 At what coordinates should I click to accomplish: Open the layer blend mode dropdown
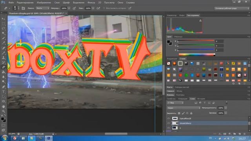[184, 108]
